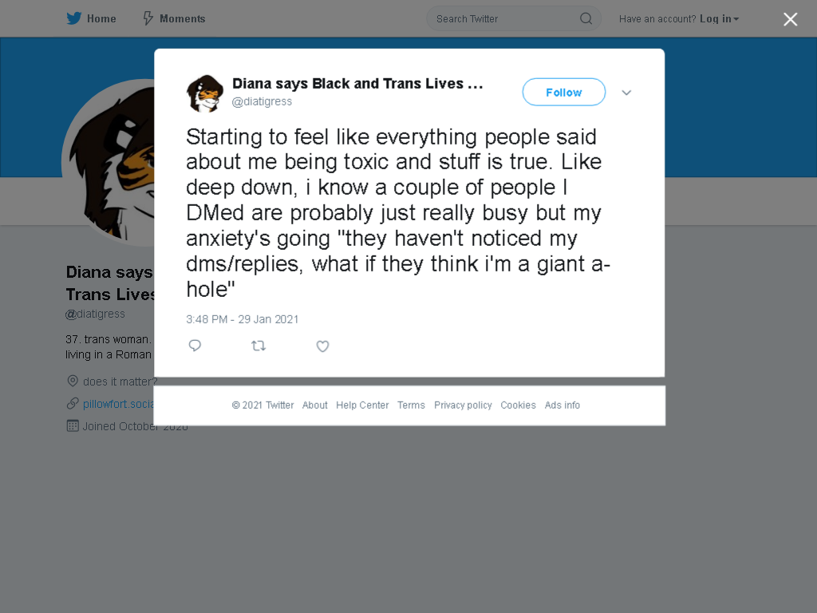817x613 pixels.
Task: Click the search magnifier icon
Action: (x=586, y=19)
